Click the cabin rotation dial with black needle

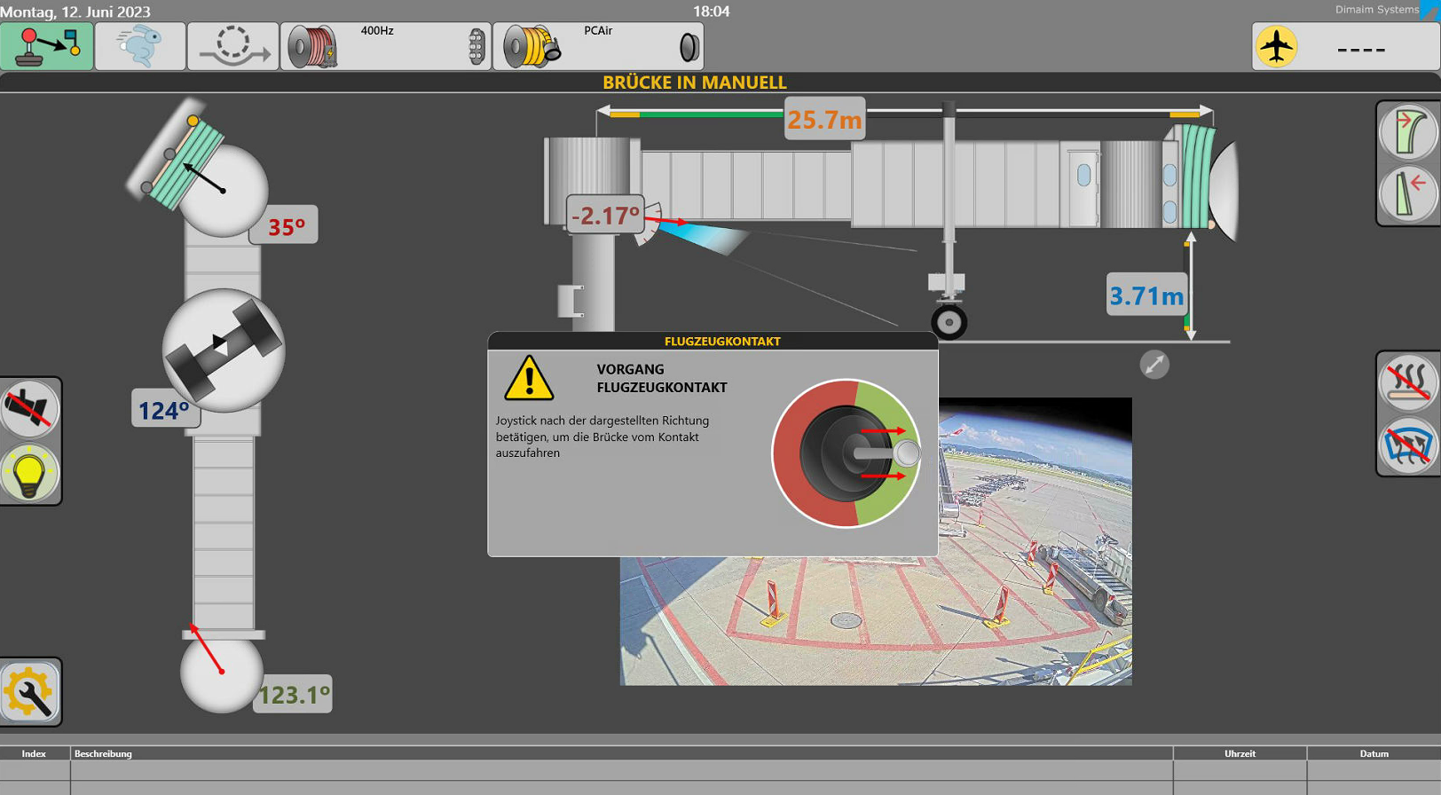[222, 190]
